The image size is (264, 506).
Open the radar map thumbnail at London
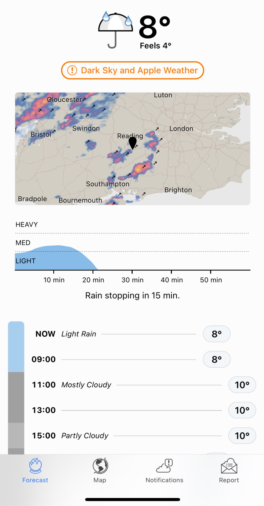(x=181, y=129)
